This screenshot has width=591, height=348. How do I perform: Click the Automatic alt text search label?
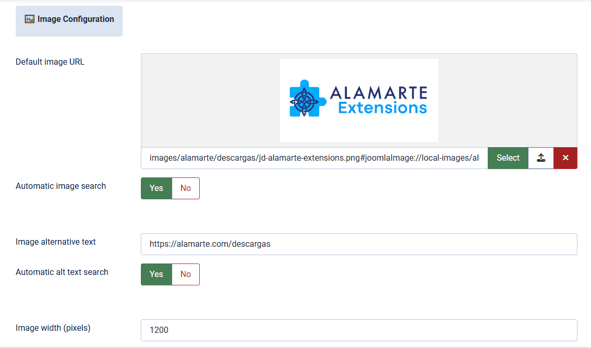click(62, 272)
